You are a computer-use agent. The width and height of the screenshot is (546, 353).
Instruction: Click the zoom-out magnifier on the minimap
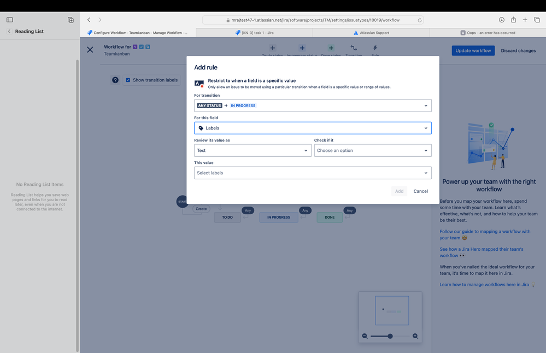pos(365,336)
